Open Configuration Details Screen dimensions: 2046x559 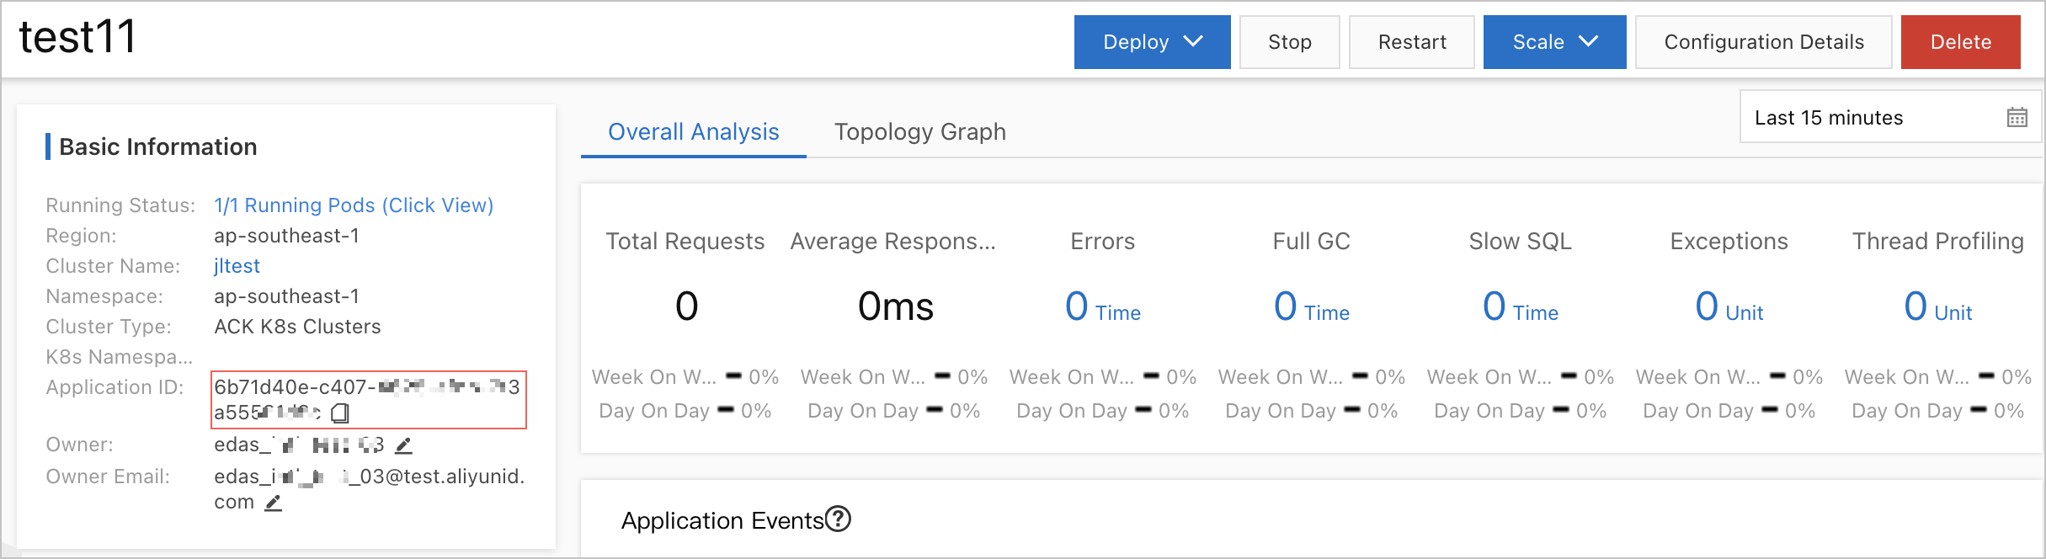click(x=1763, y=42)
